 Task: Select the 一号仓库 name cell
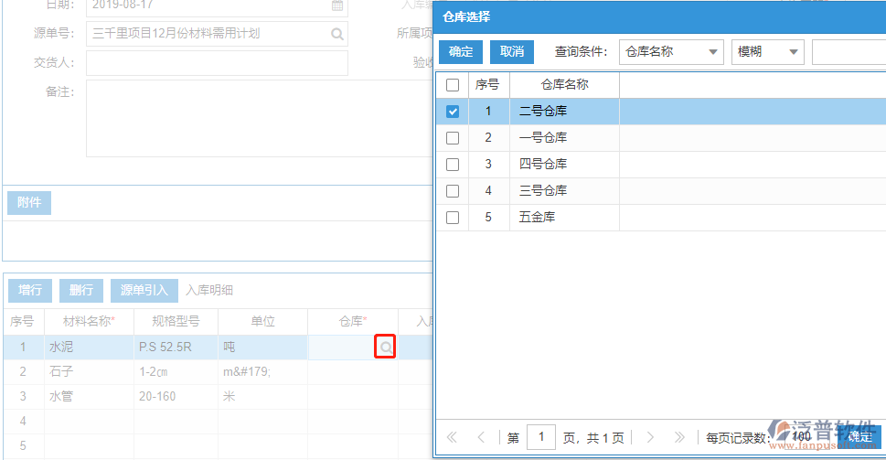(x=564, y=138)
